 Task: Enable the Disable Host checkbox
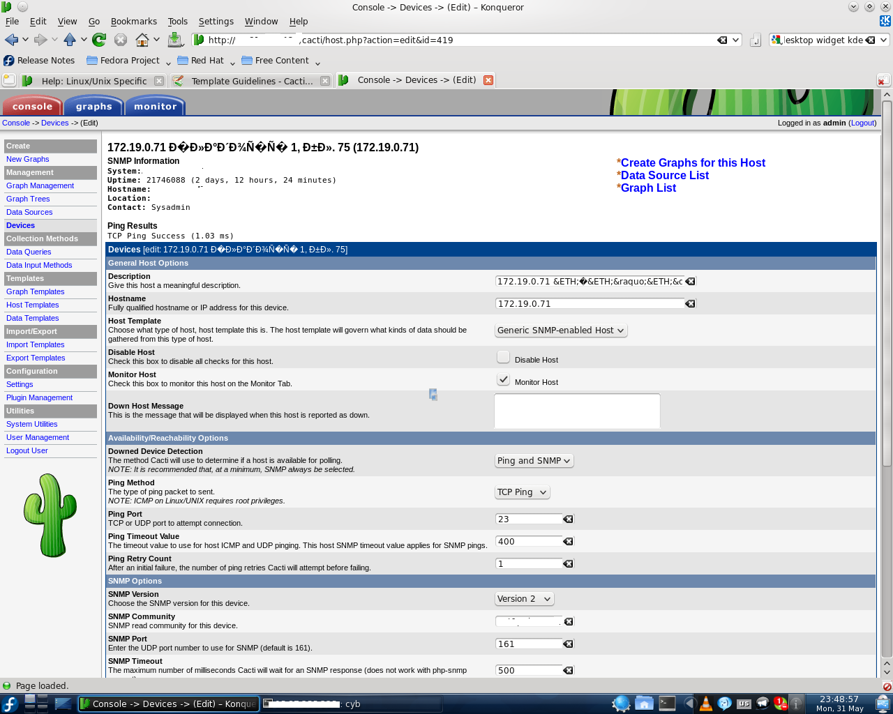click(x=503, y=357)
